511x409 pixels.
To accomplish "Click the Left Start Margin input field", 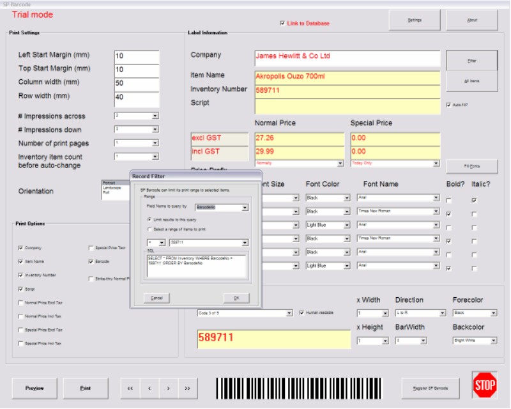I will (136, 56).
